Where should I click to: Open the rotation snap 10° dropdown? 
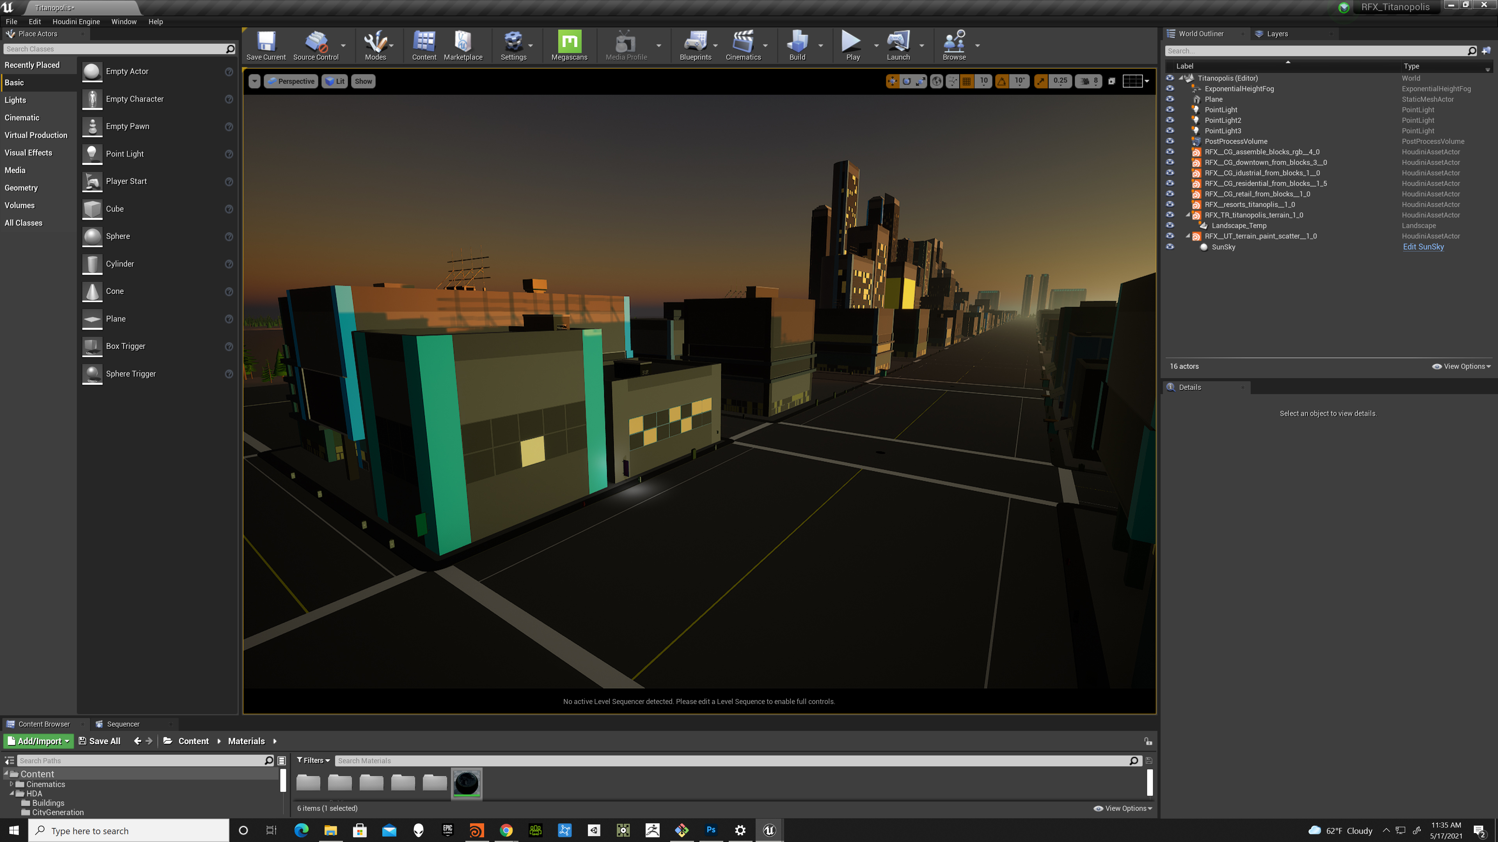point(1020,81)
